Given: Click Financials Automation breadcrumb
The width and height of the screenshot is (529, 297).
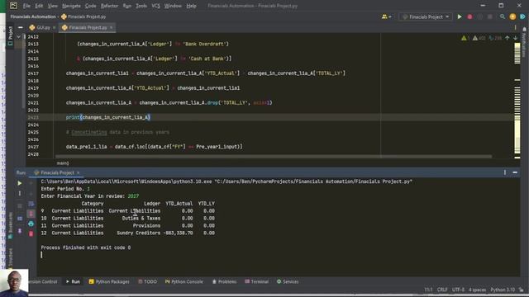Looking at the screenshot, I should click(x=33, y=16).
